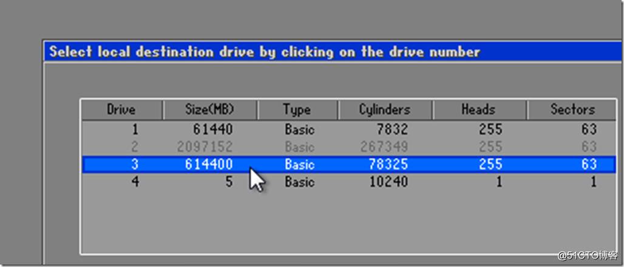Click the 2097152 size of disabled drive
The height and width of the screenshot is (267, 624).
pos(206,147)
